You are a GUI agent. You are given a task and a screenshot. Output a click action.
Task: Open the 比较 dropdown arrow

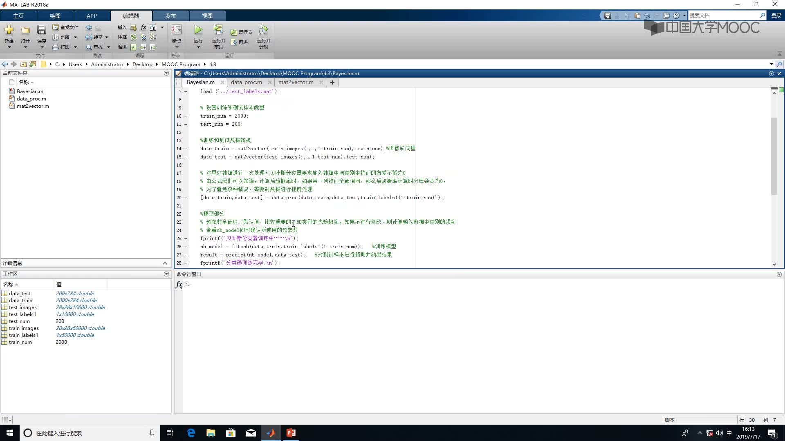[76, 37]
